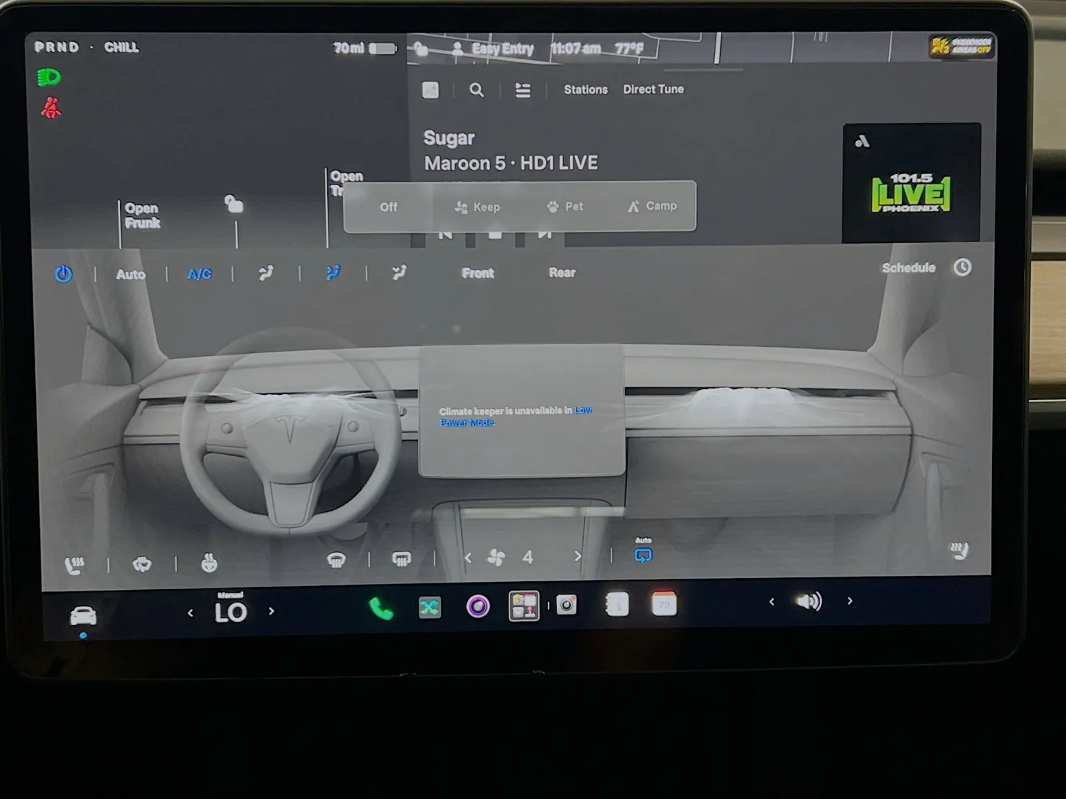Open the app launcher grid

[524, 606]
